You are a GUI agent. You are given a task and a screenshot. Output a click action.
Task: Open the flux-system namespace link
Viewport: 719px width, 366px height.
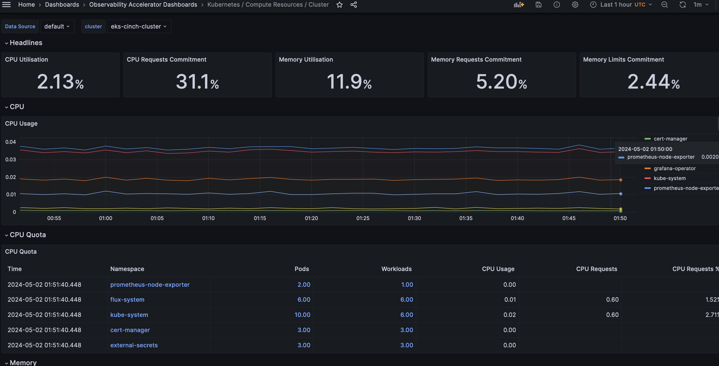point(127,299)
